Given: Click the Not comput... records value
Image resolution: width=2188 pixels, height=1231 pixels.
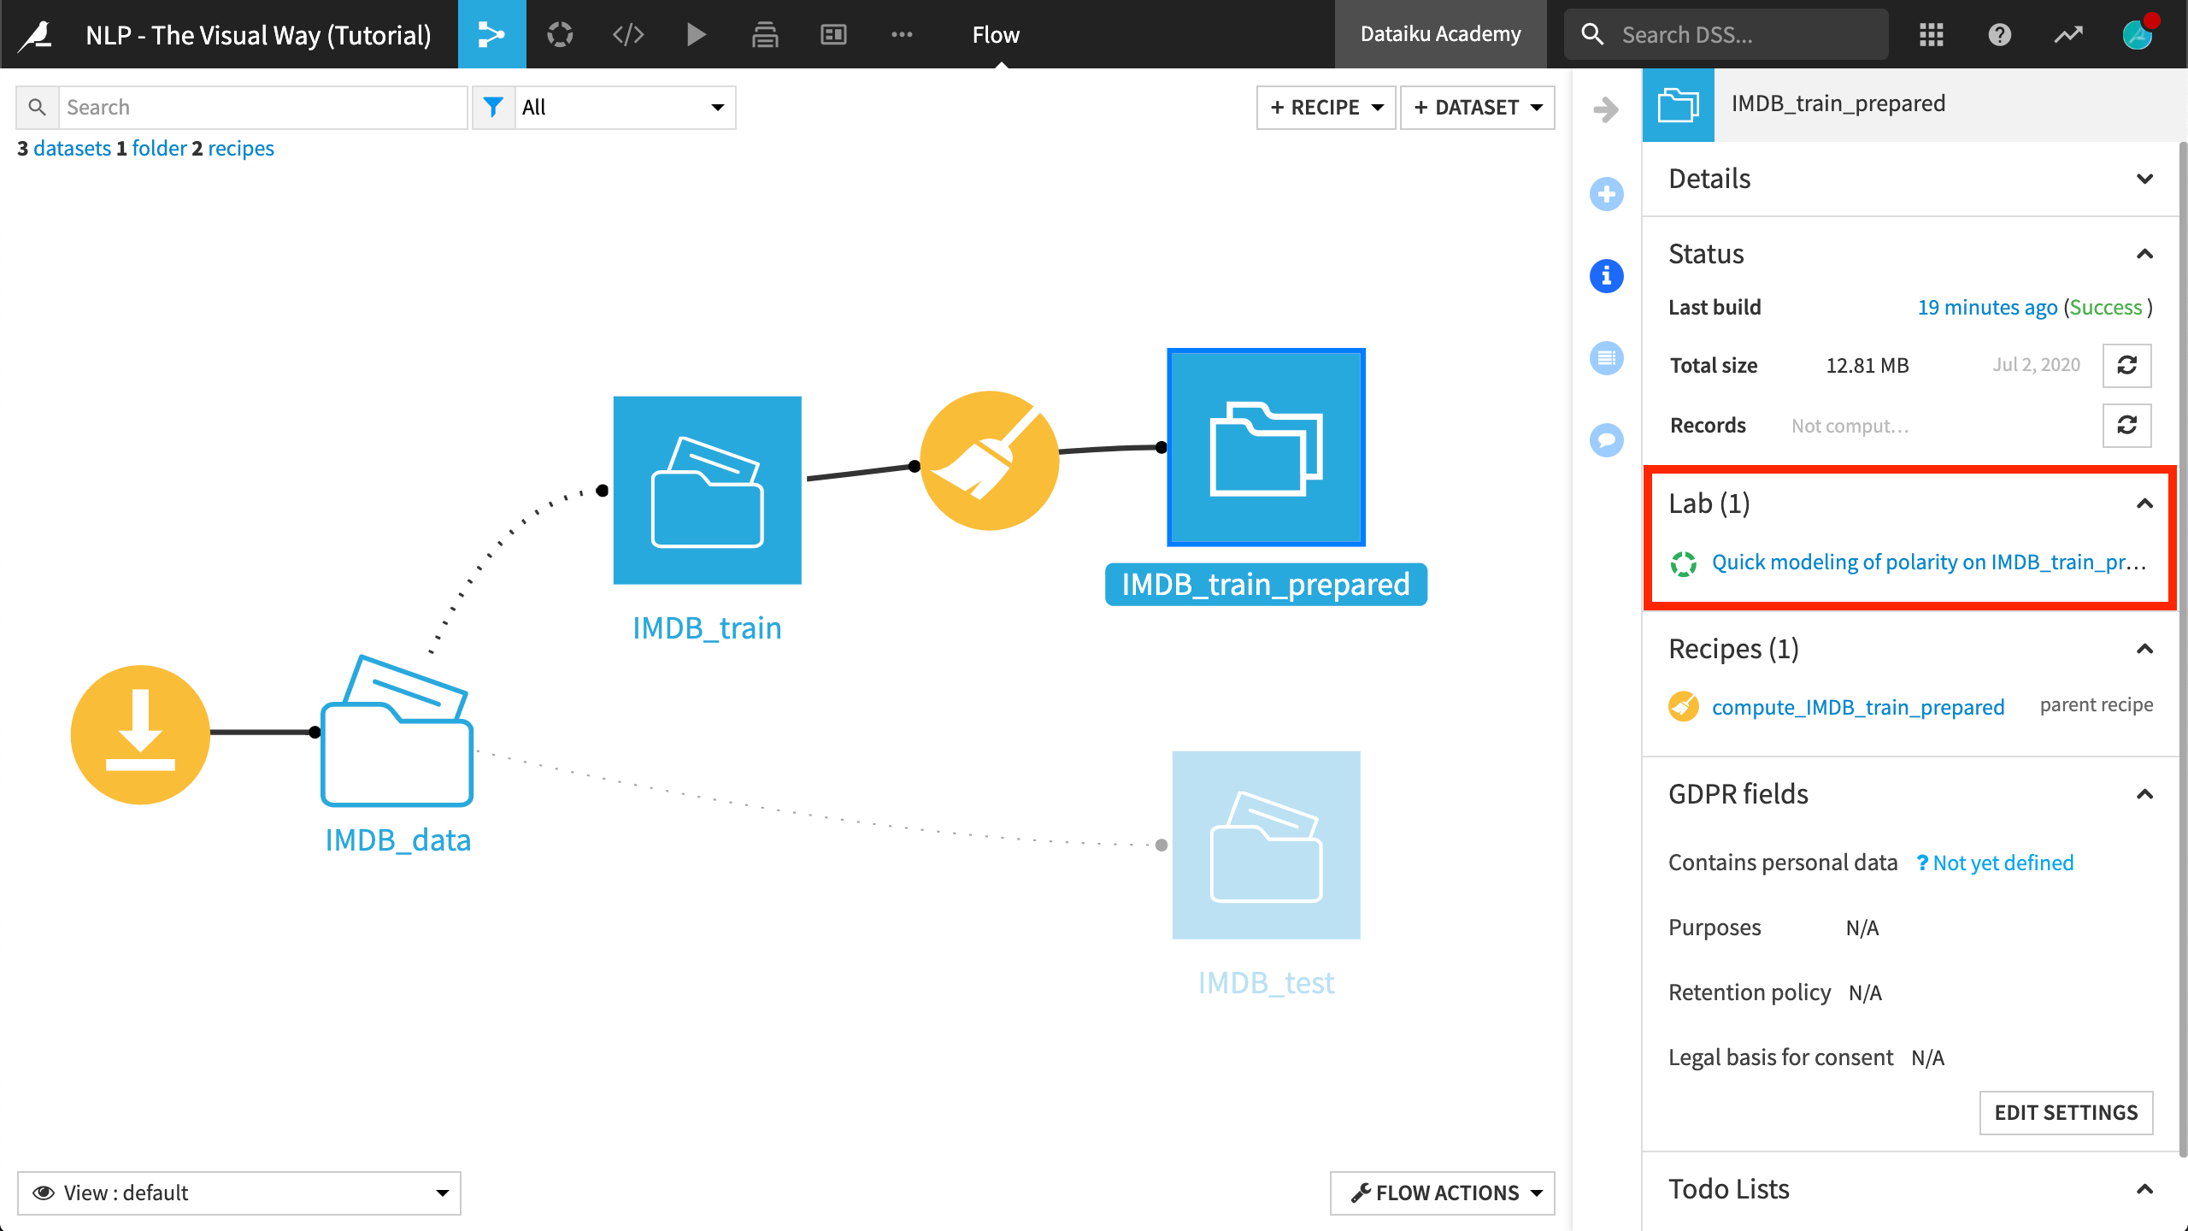Looking at the screenshot, I should pos(1850,426).
